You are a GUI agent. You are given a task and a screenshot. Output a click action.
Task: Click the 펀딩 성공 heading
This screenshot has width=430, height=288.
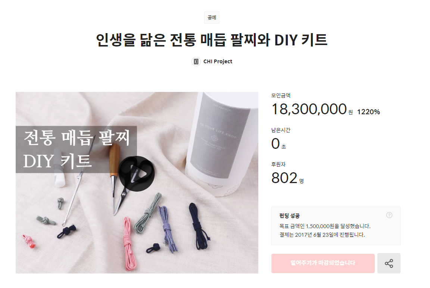tap(289, 216)
